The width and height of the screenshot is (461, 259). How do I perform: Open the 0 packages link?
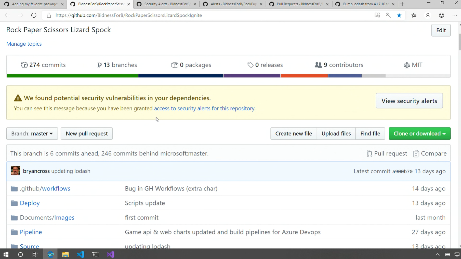191,65
